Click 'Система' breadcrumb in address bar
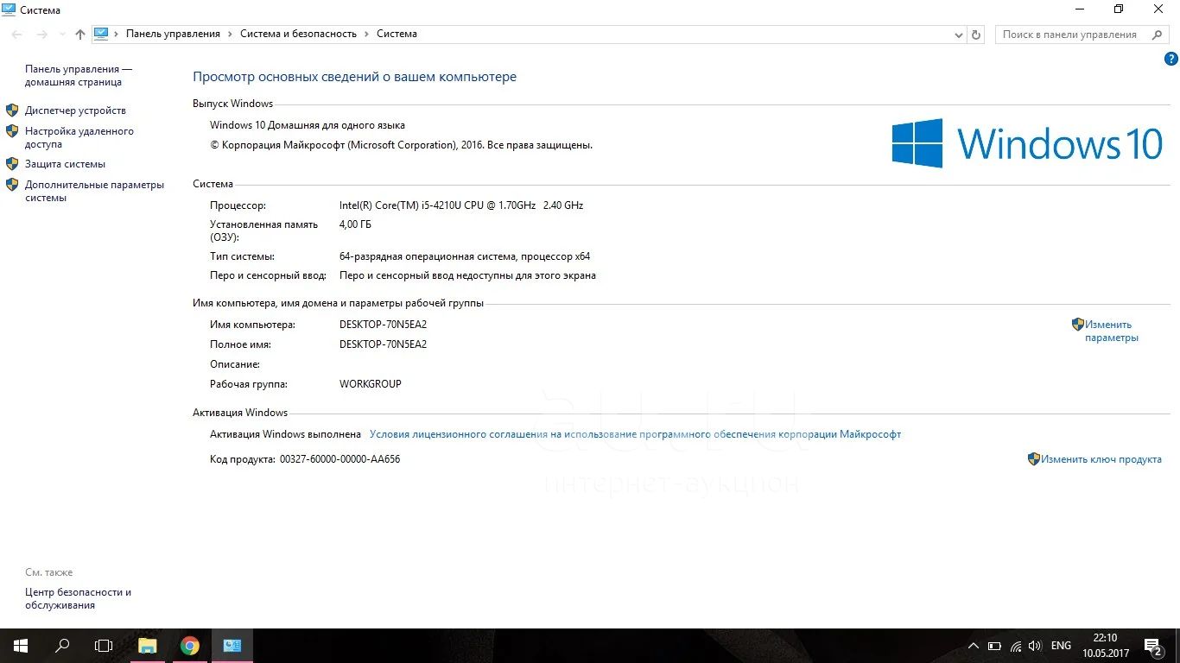Screen dimensions: 1180x663 [397, 34]
